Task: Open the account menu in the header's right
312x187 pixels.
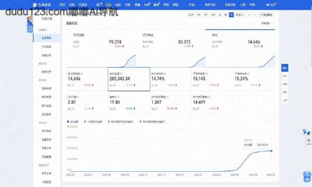Action: 271,5
